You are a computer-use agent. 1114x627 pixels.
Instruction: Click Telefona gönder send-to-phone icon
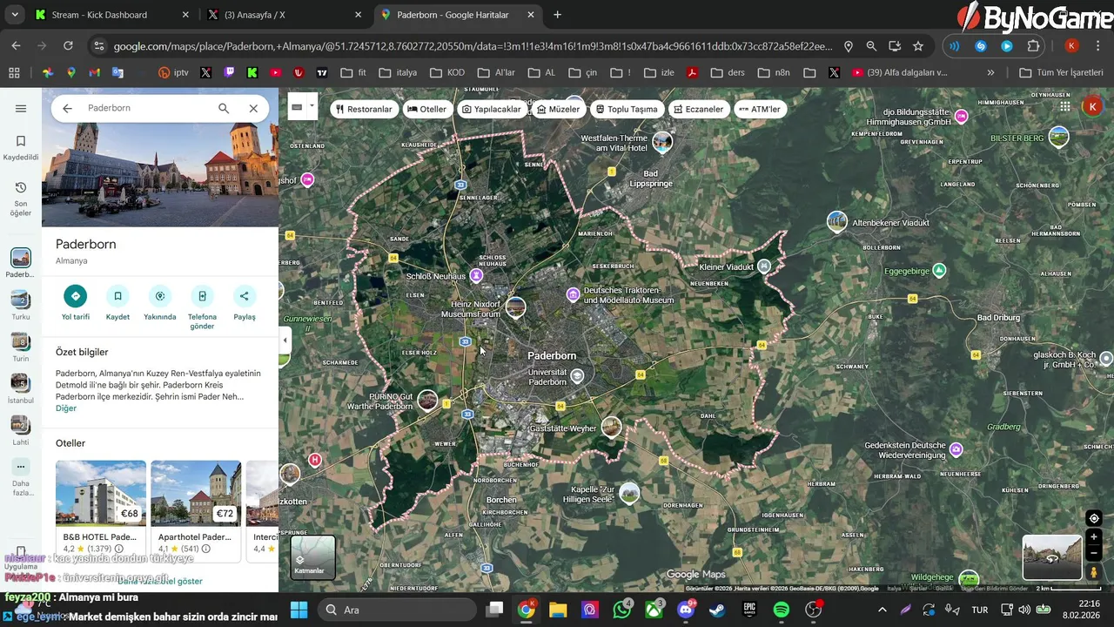(202, 296)
